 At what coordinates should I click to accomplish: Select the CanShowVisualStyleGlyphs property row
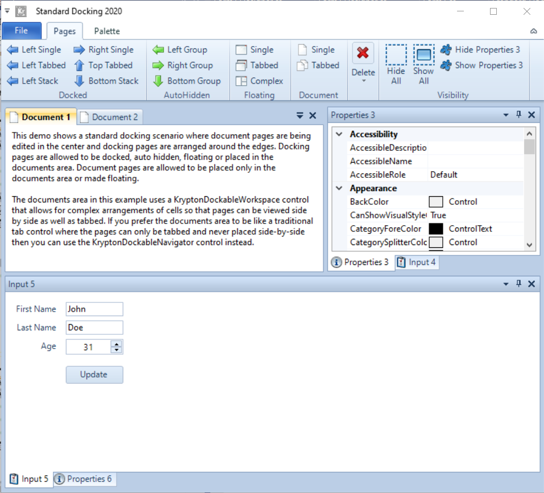tap(436, 216)
